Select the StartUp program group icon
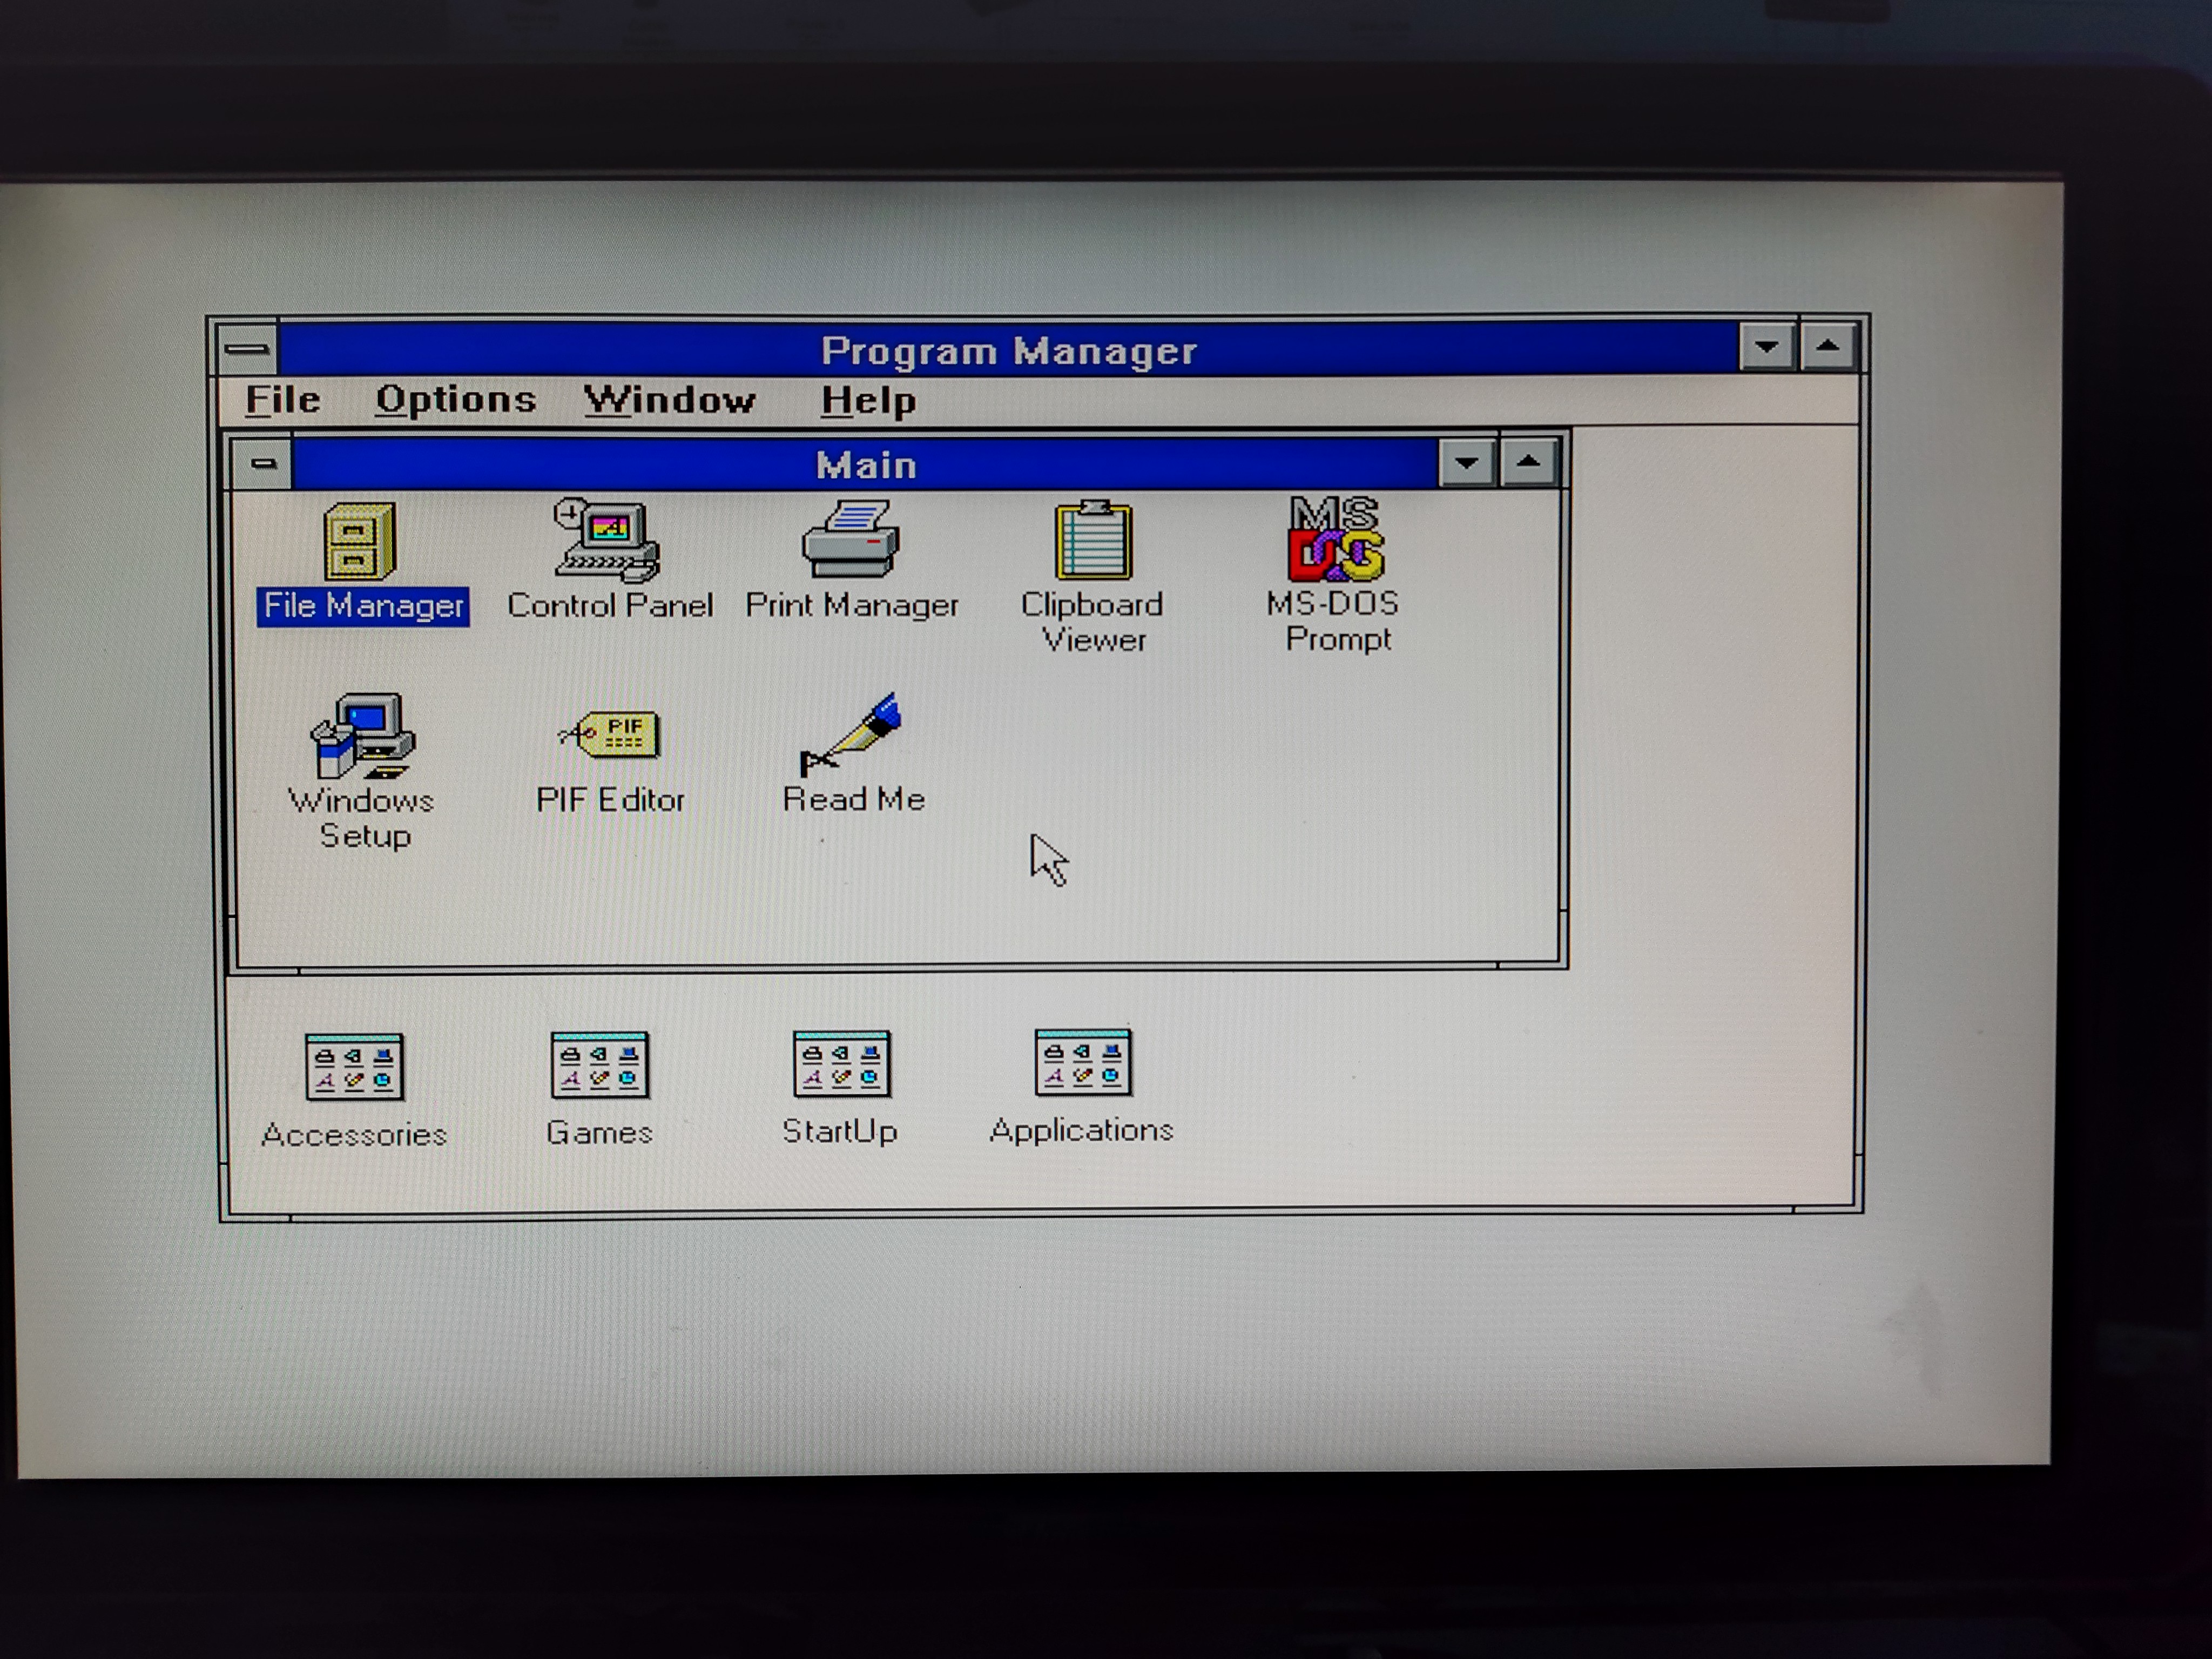The width and height of the screenshot is (2212, 1659). coord(841,1064)
